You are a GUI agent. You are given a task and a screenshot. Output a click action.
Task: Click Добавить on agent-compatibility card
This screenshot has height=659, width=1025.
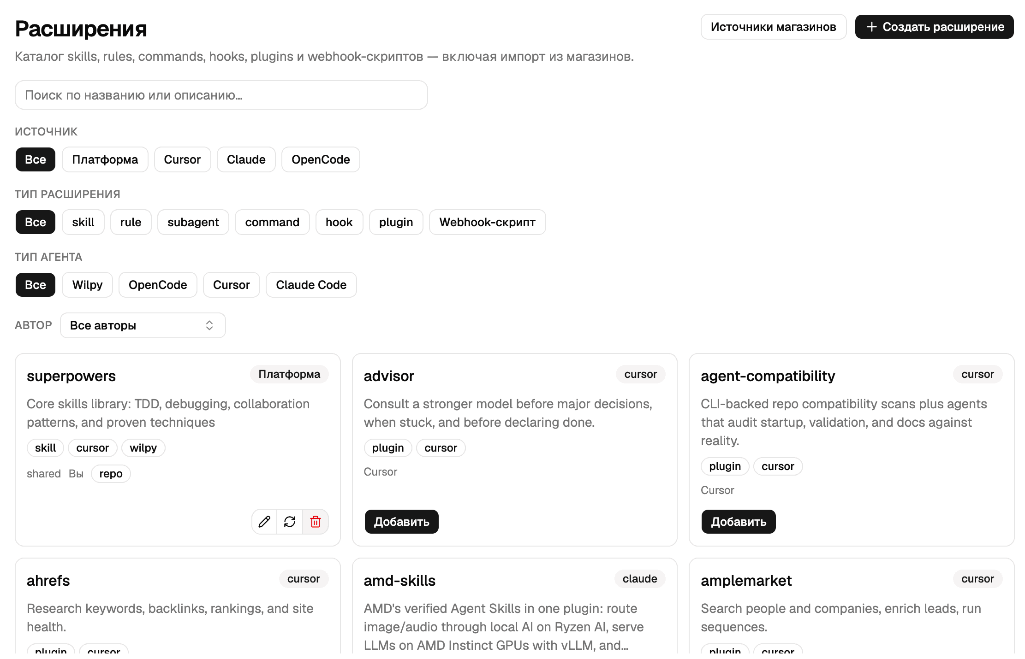pyautogui.click(x=739, y=522)
